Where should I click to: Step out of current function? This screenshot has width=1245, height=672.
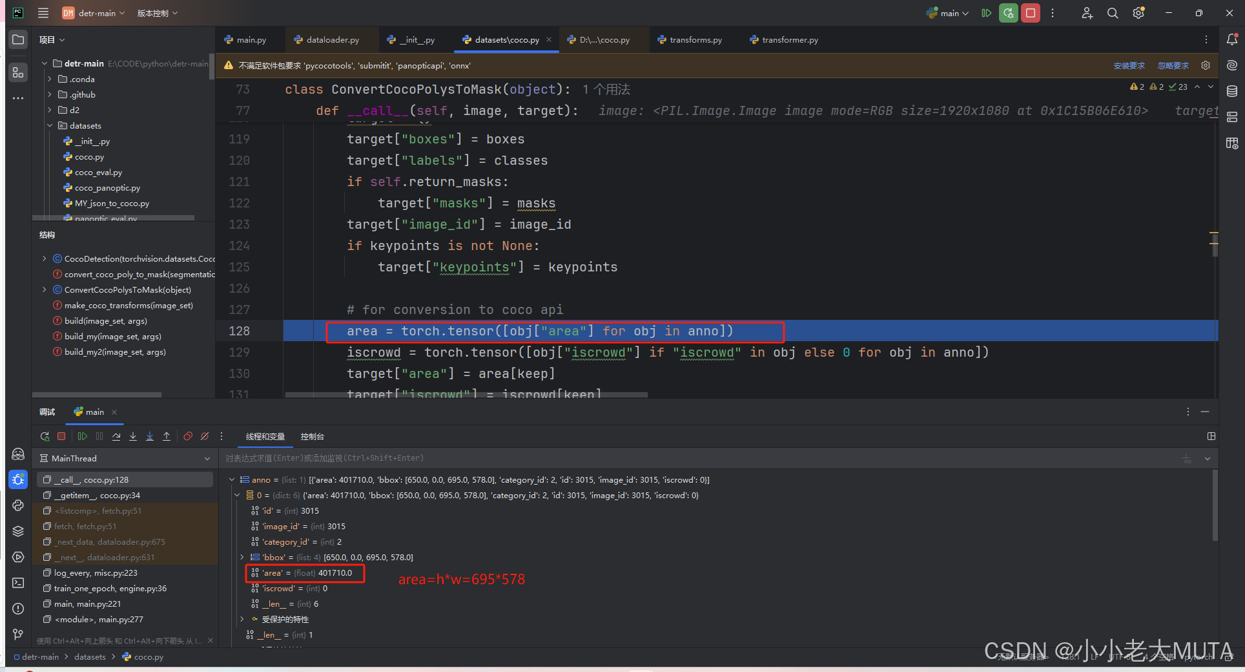[167, 436]
